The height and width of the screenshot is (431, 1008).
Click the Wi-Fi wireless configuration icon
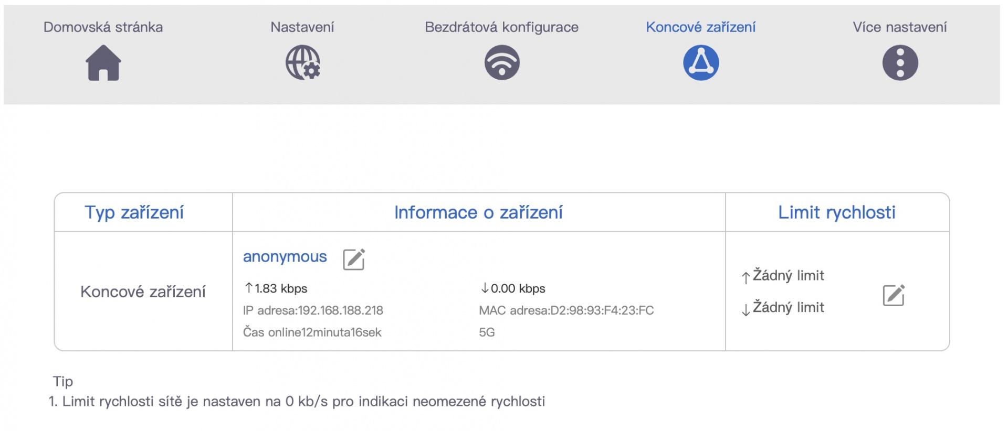pos(502,63)
